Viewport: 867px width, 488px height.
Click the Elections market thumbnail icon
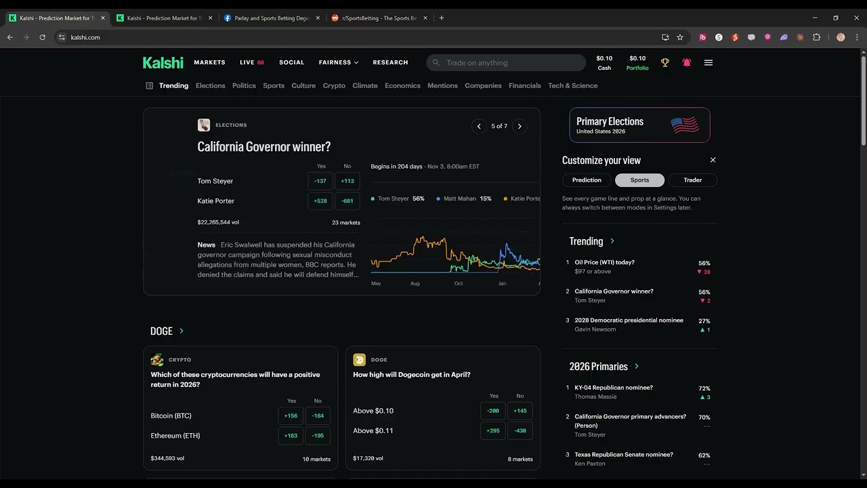click(203, 125)
